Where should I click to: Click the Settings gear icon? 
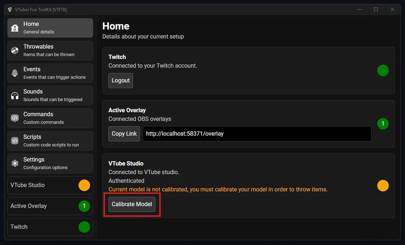pyautogui.click(x=15, y=163)
